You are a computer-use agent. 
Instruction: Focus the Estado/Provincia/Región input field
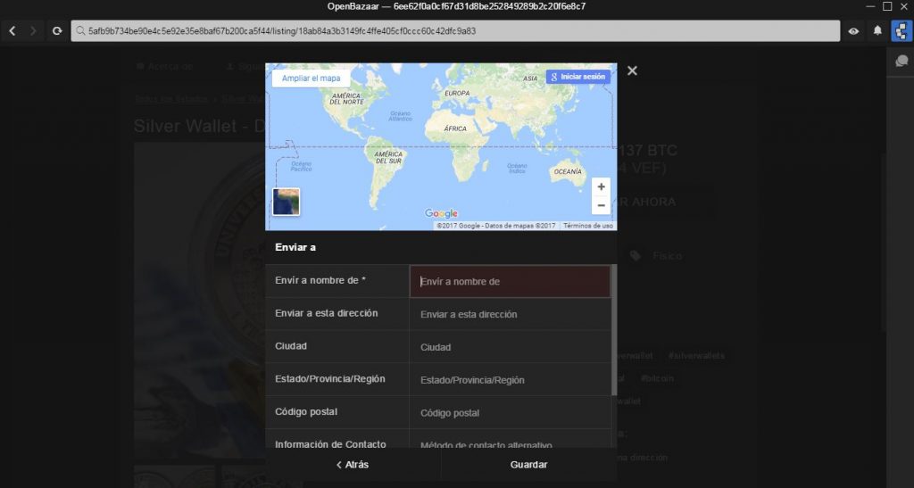pyautogui.click(x=510, y=380)
